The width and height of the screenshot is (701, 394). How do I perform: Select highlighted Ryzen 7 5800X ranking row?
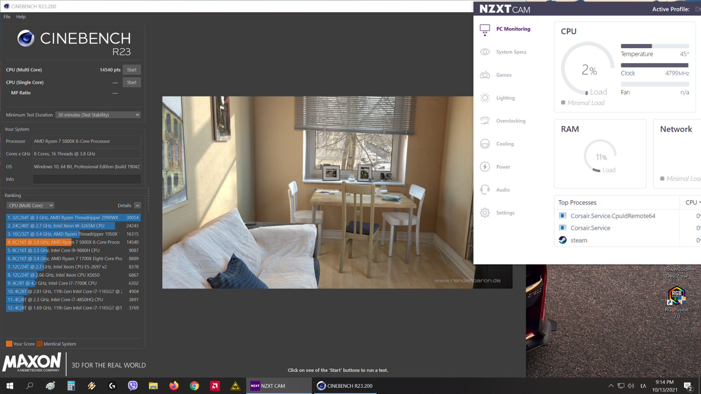(73, 242)
